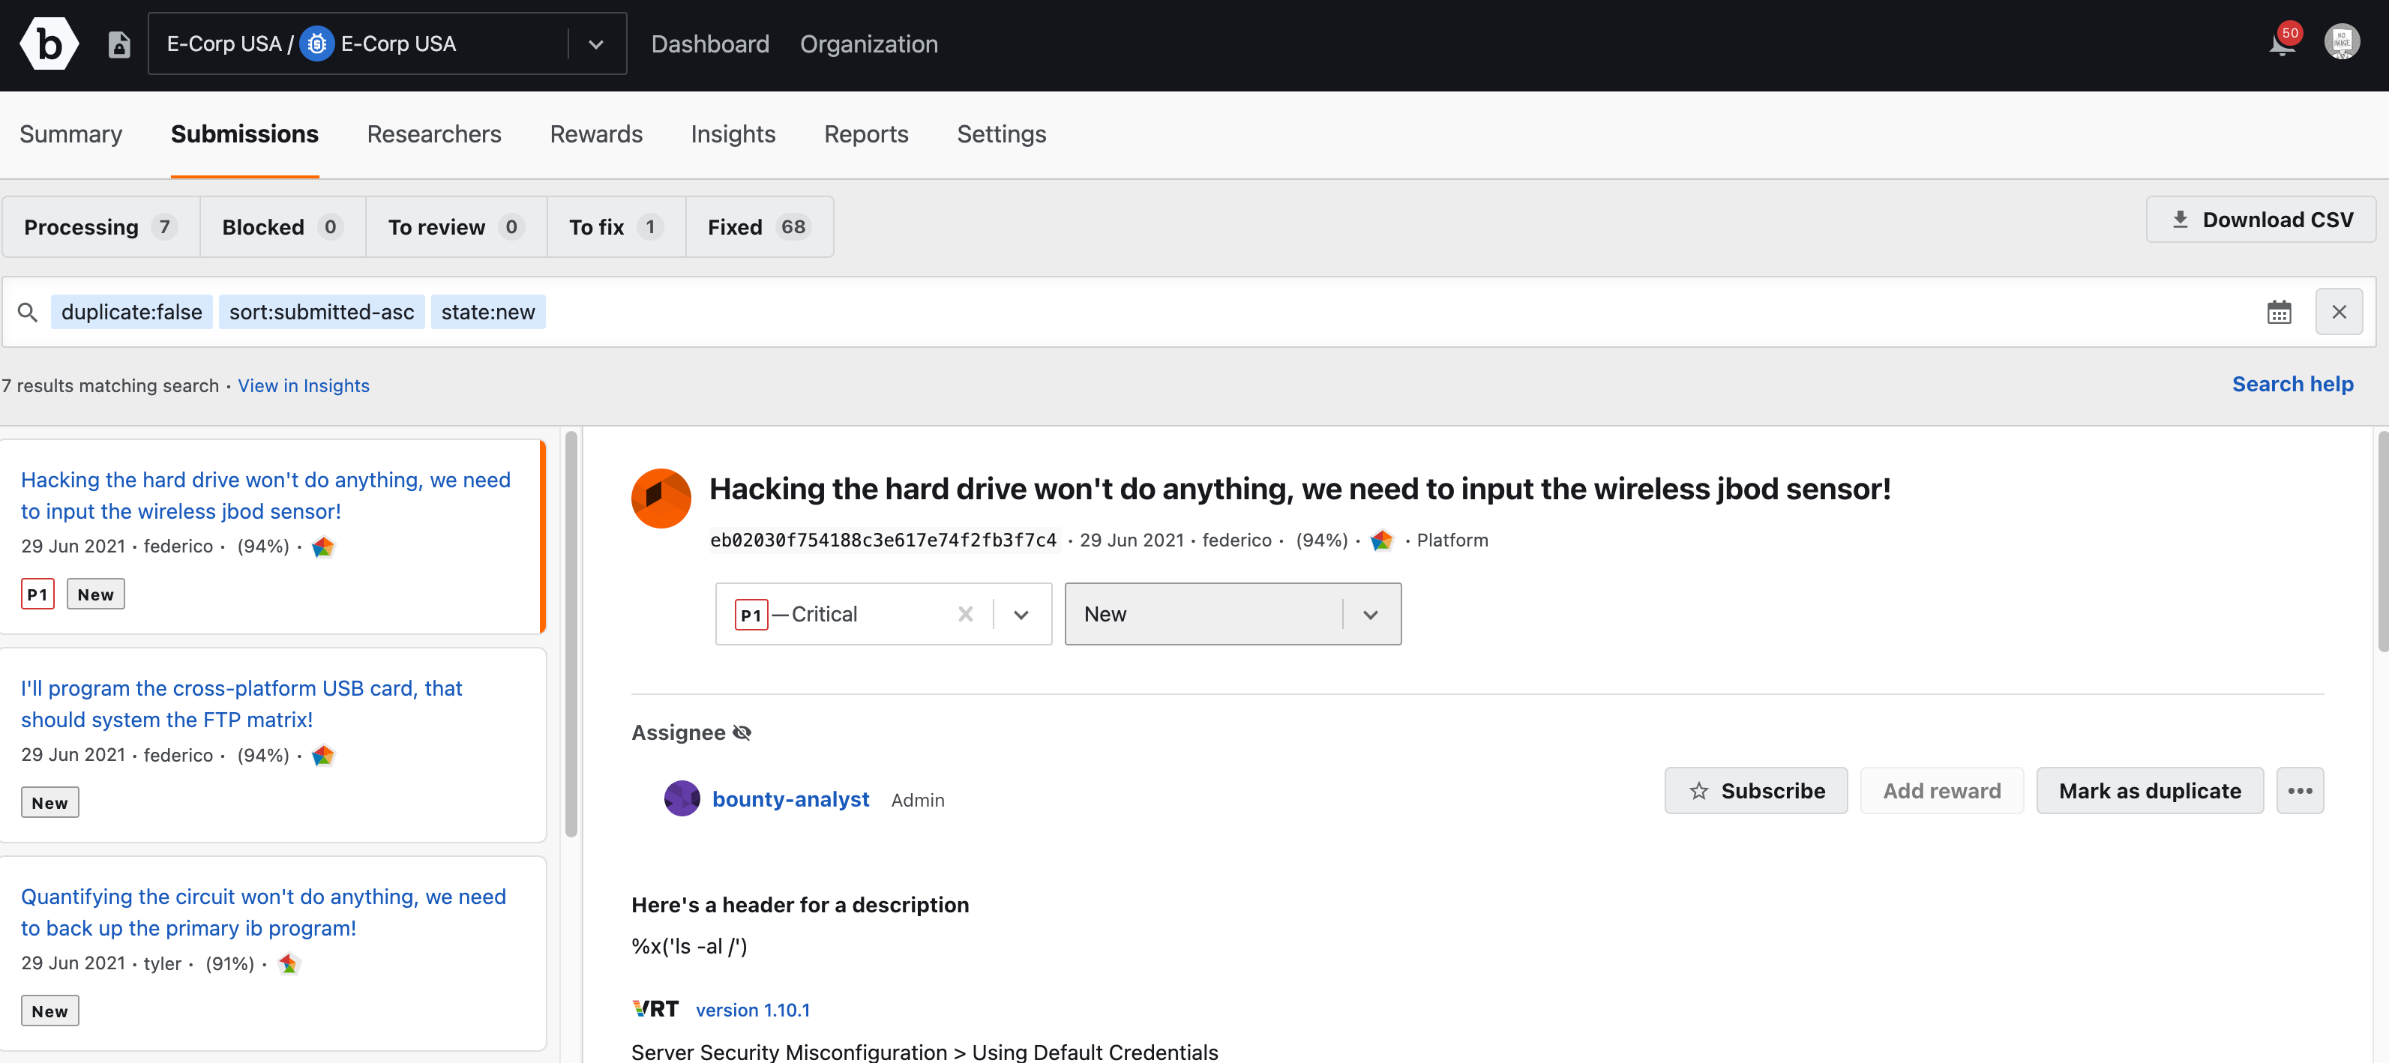Toggle the duplicate:false search filter tag

131,310
